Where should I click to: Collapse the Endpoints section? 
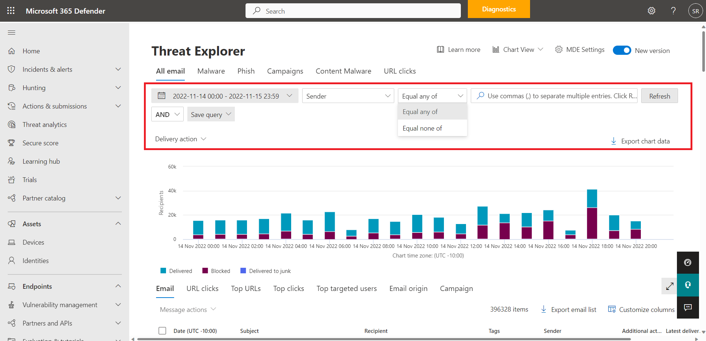118,286
